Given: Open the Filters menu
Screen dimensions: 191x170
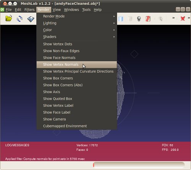Looking at the screenshot, I should point(29,10).
